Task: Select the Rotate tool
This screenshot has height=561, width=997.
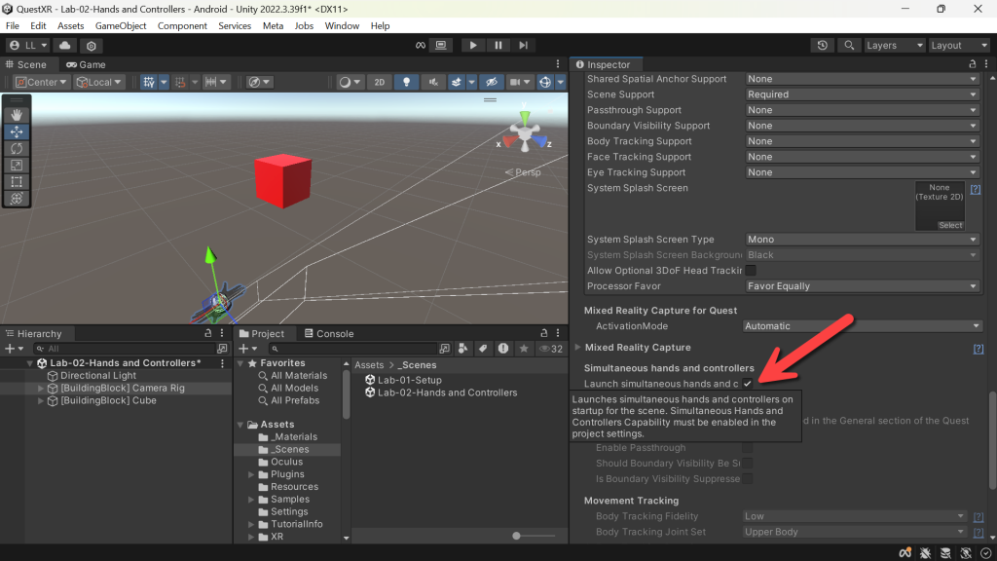Action: (x=17, y=148)
